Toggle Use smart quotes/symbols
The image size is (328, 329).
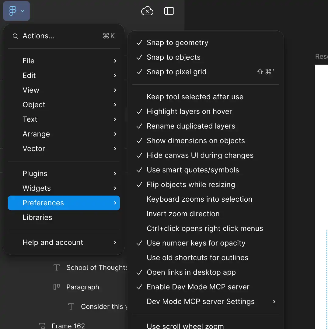click(x=205, y=170)
